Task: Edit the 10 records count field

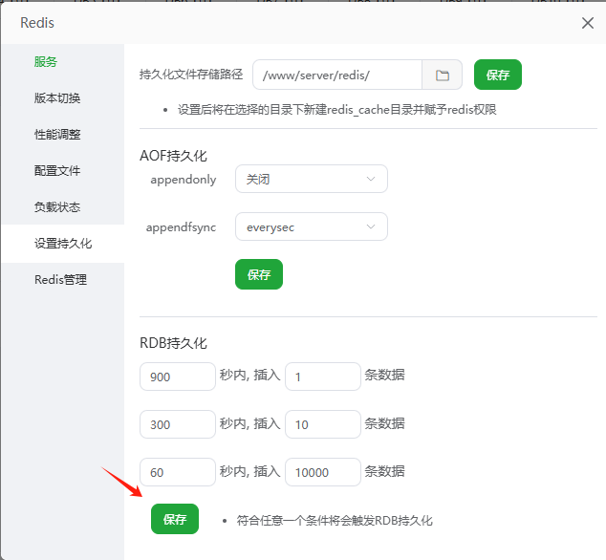Action: coord(322,424)
